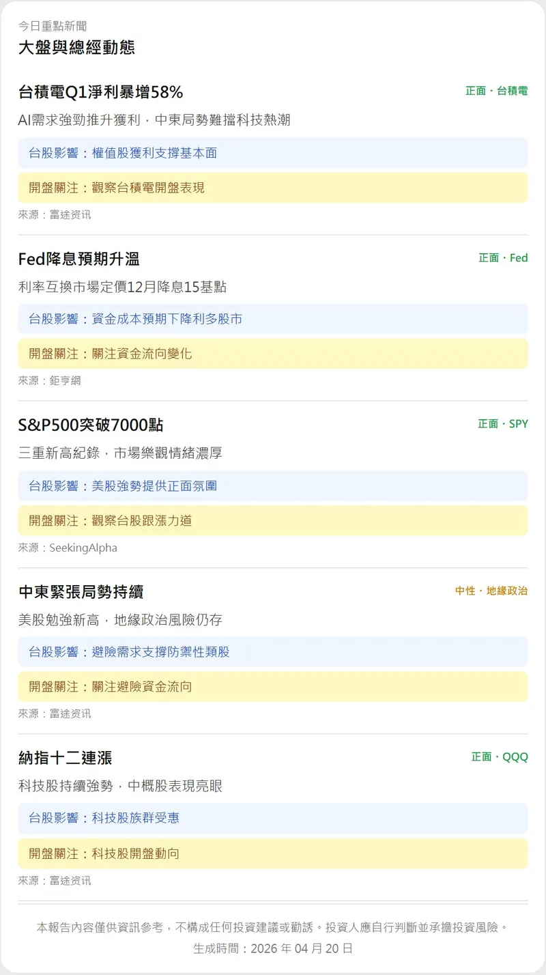546x975 pixels.
Task: Click the headline 台積電Q1淨利暴增58%
Action: click(x=100, y=92)
